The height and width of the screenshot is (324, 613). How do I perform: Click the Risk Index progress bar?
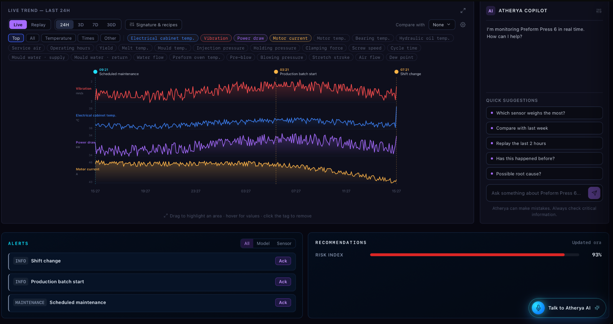pyautogui.click(x=474, y=255)
